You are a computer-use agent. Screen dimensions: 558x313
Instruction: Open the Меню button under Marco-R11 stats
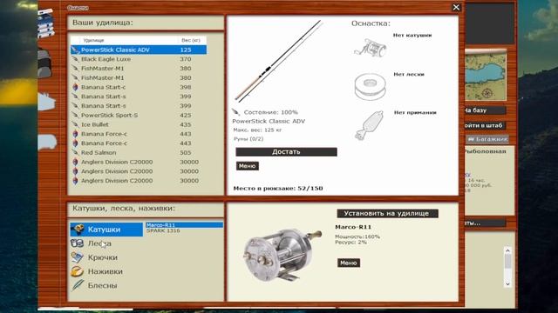[x=349, y=263]
